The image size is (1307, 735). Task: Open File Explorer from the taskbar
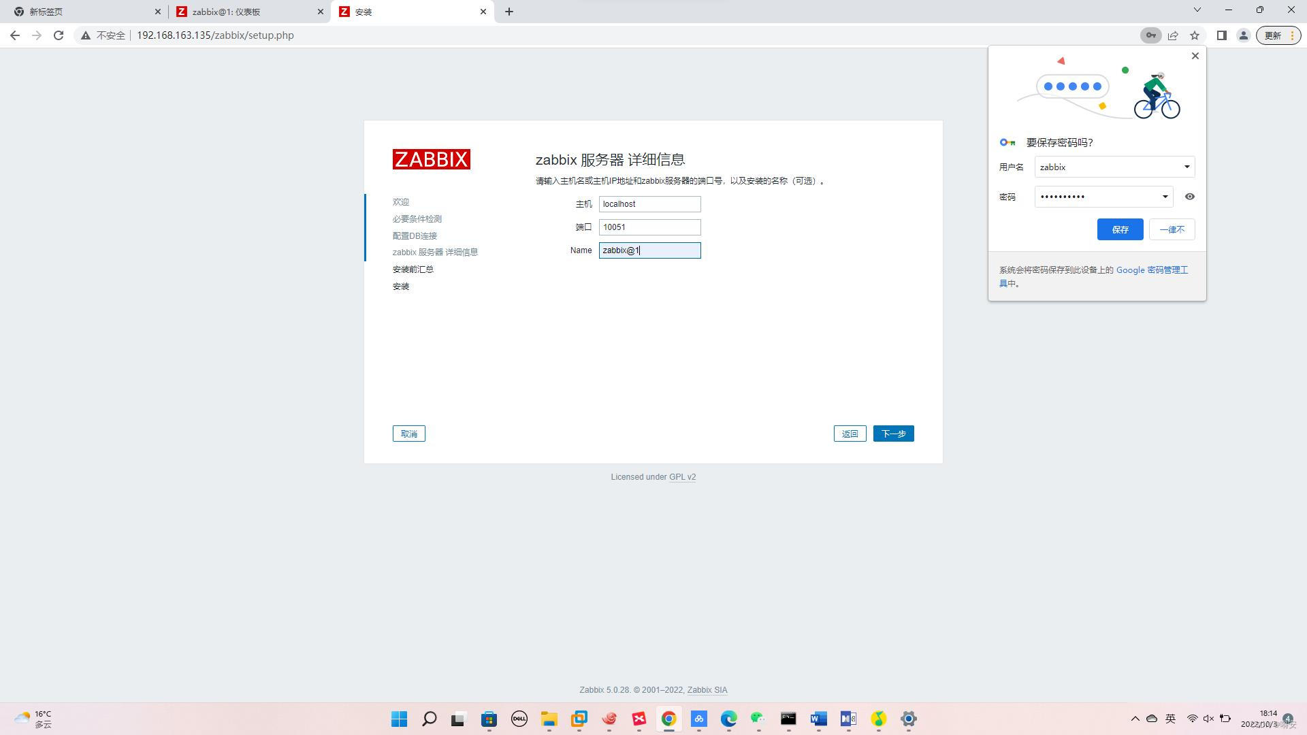click(x=549, y=719)
